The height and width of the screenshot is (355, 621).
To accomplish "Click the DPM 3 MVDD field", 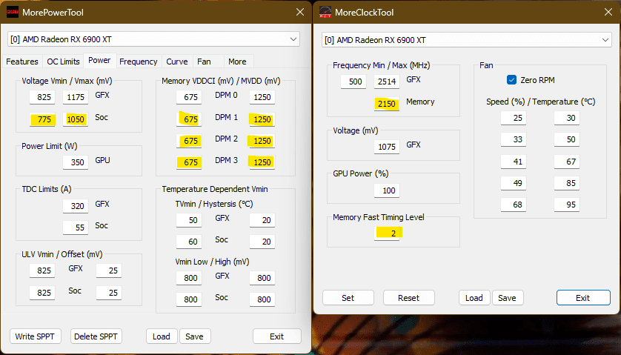I will 262,162.
